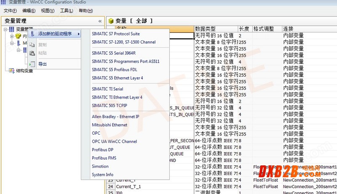Click the 结构变量 structure icon
The image size is (337, 194).
pos(12,71)
